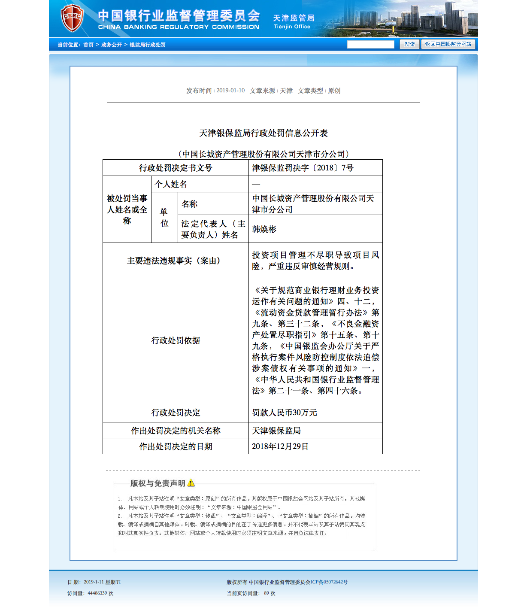Click the subtitle naming 中国长城资产管理 Tianjin branch

click(263, 154)
